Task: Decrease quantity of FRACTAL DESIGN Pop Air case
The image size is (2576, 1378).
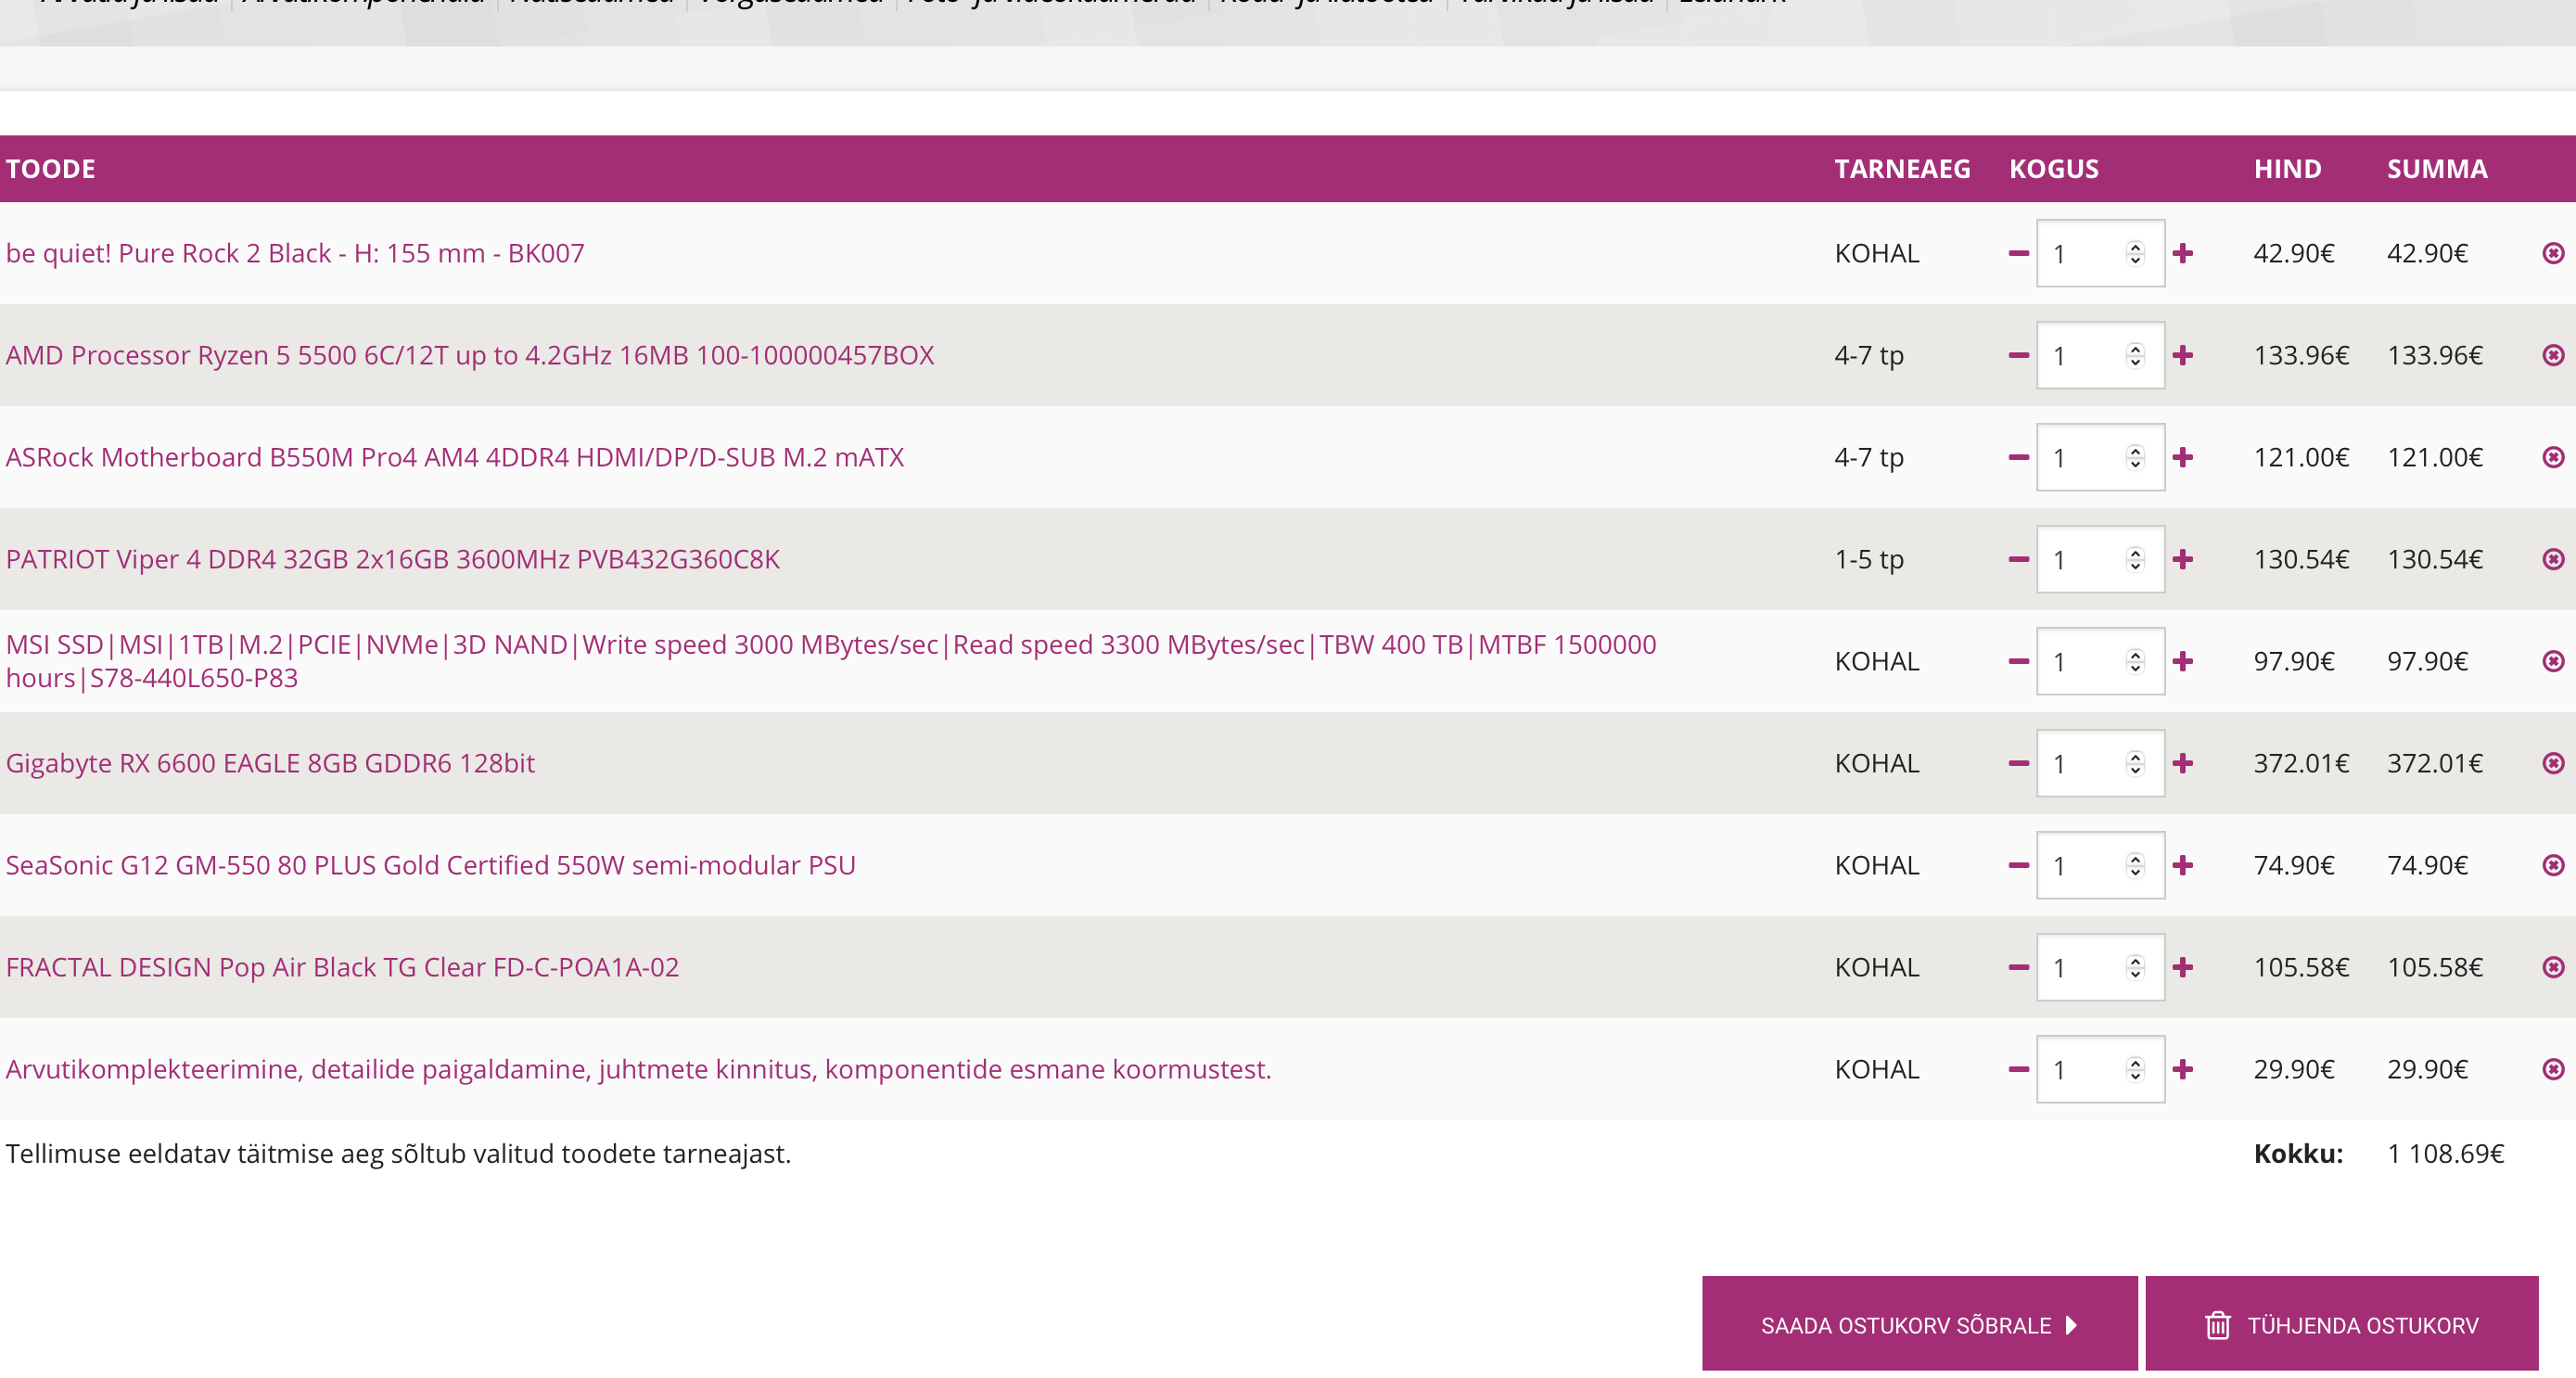Action: 2018,968
